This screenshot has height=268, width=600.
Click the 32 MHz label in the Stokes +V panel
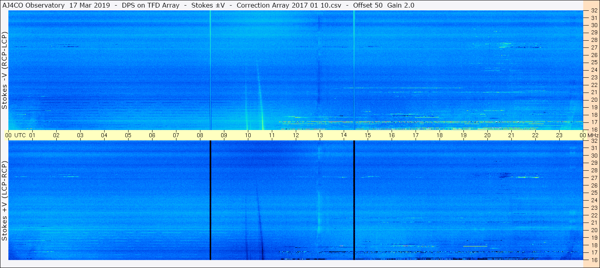(x=594, y=141)
